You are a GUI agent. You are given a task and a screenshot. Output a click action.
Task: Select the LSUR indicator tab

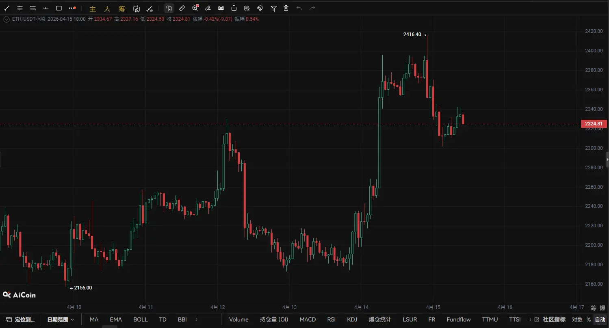click(410, 319)
